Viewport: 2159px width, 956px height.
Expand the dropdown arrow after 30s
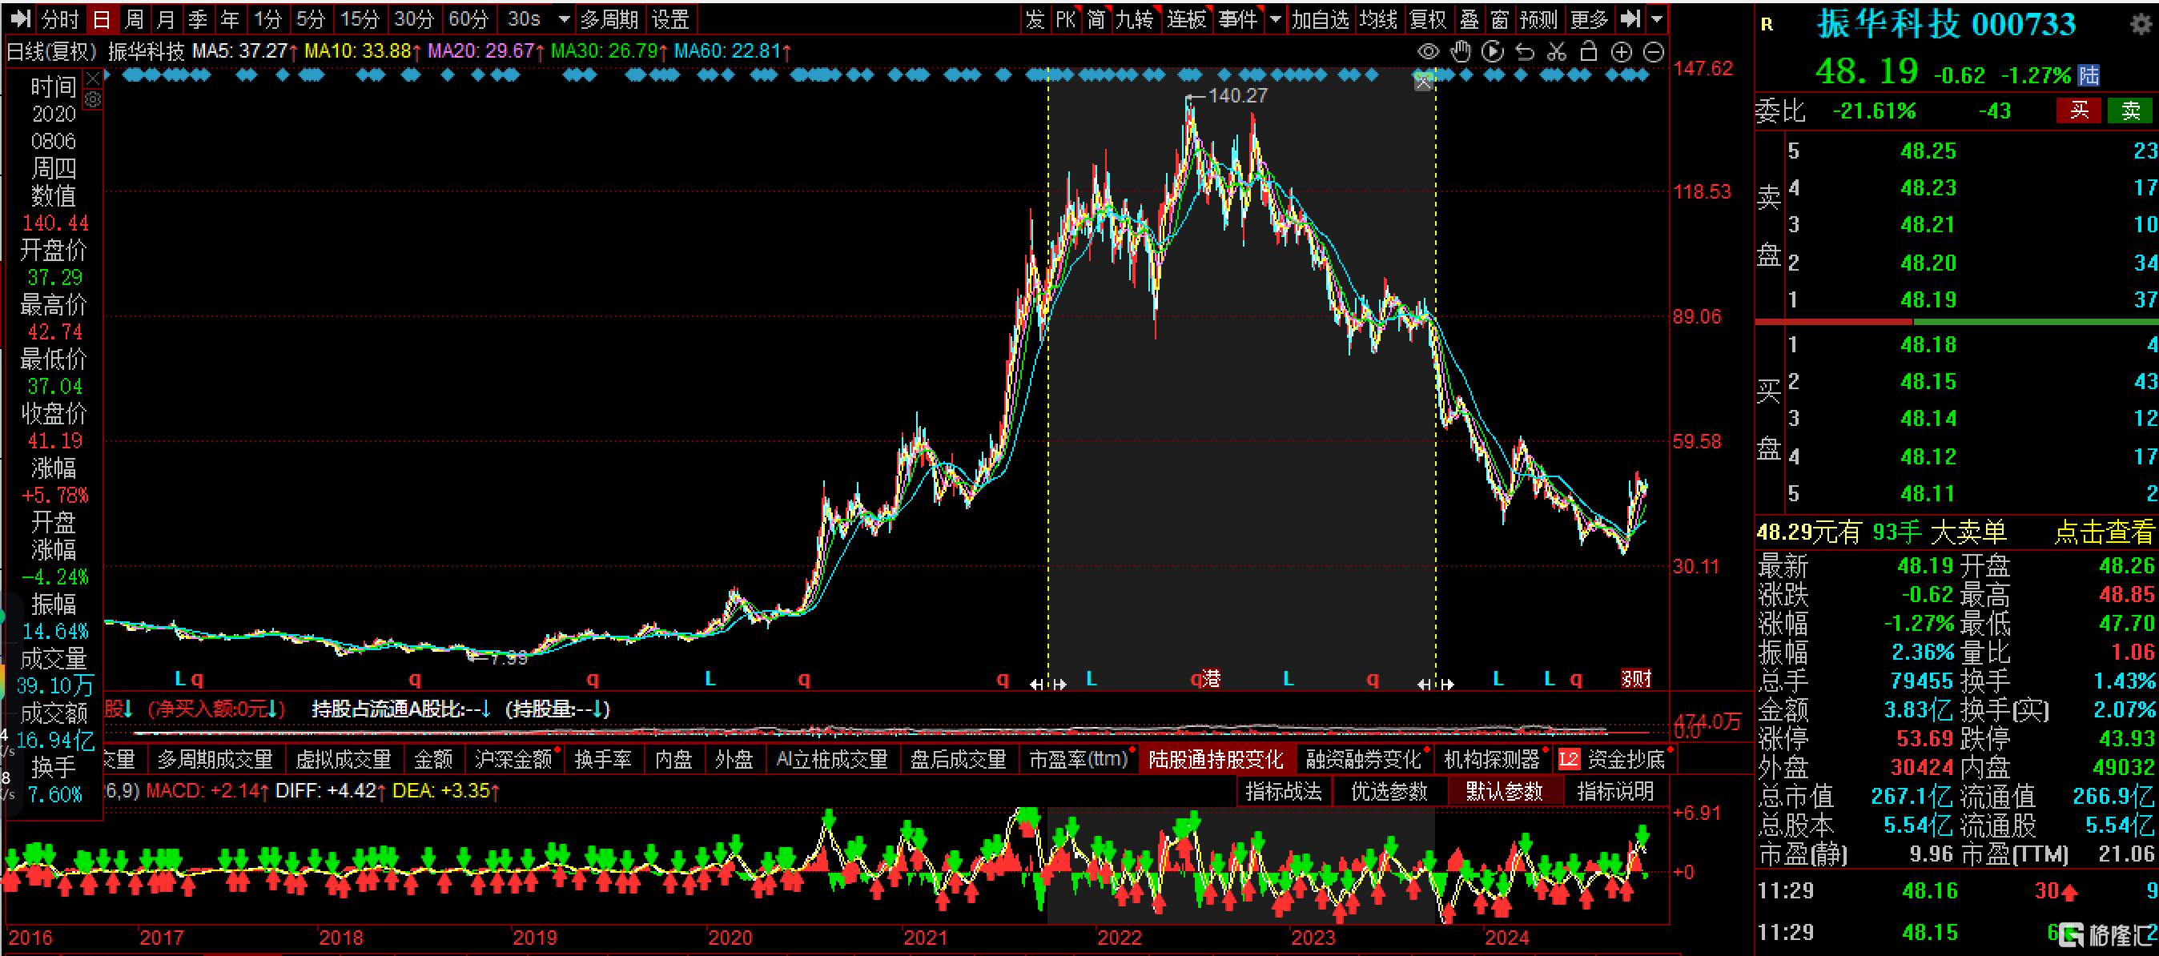coord(564,18)
